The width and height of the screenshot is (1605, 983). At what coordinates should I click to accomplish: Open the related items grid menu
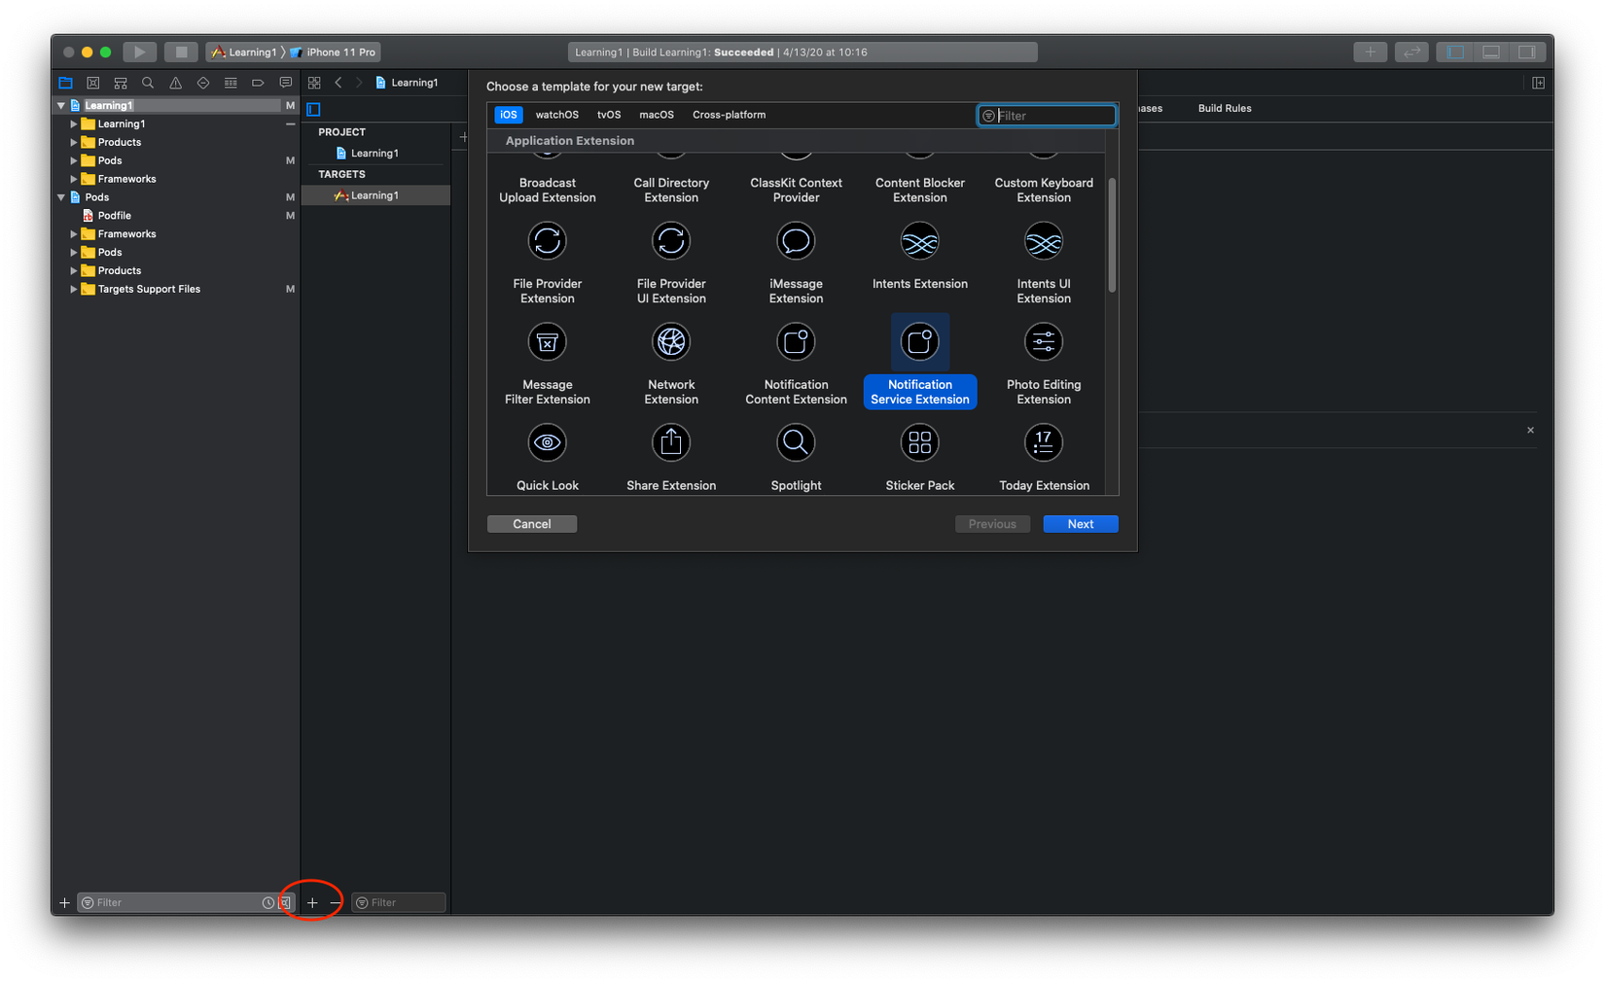(x=314, y=83)
